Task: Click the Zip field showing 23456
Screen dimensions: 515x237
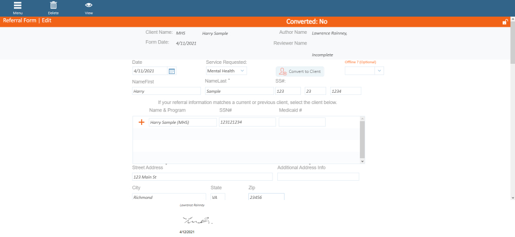Action: click(x=266, y=197)
